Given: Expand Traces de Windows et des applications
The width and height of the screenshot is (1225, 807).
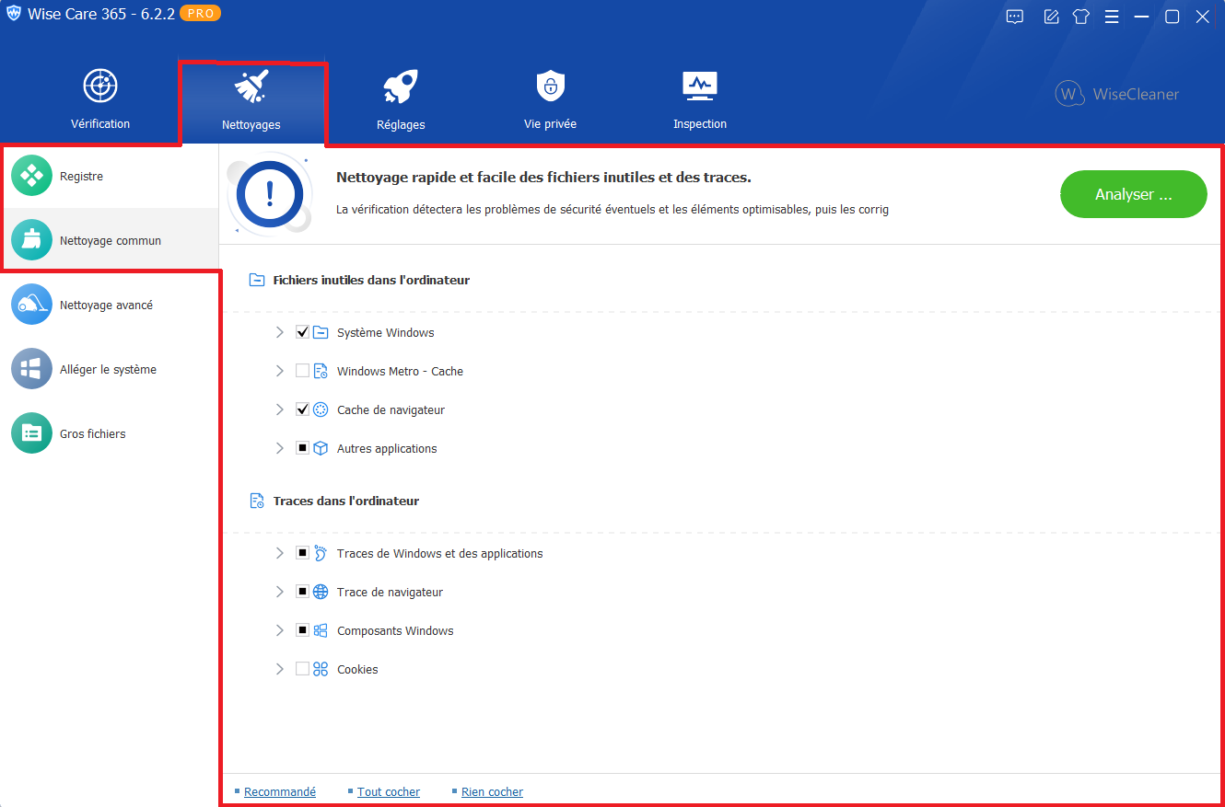Looking at the screenshot, I should [x=280, y=553].
